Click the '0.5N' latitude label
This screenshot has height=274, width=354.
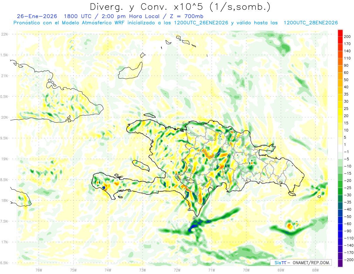[4, 97]
